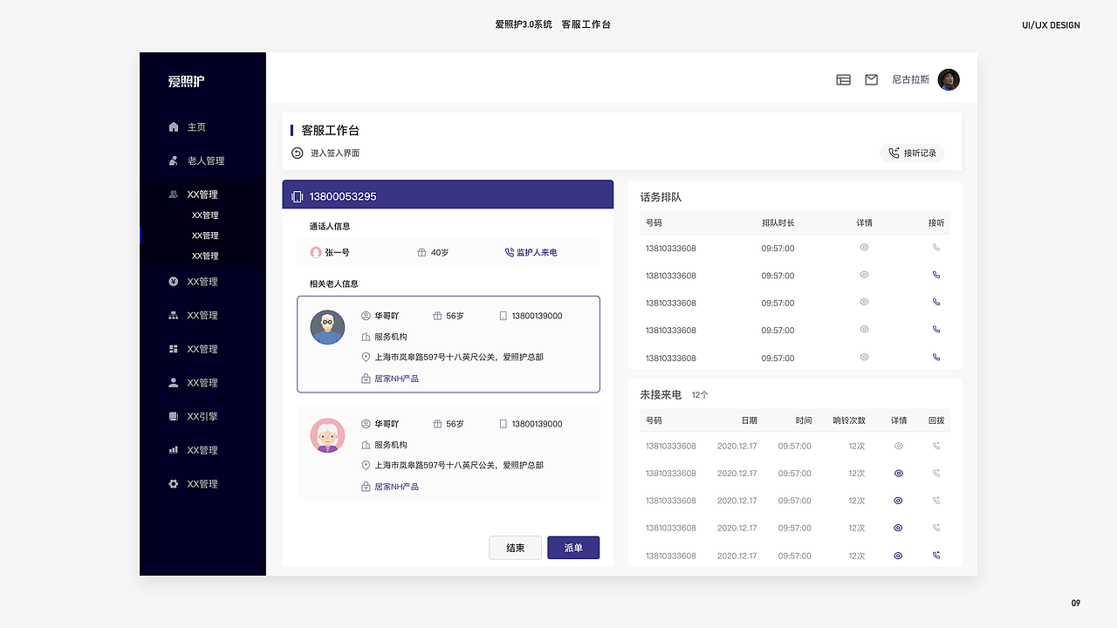Image resolution: width=1117 pixels, height=628 pixels.
Task: Toggle the eye detail icon on first queued call
Action: coord(864,248)
